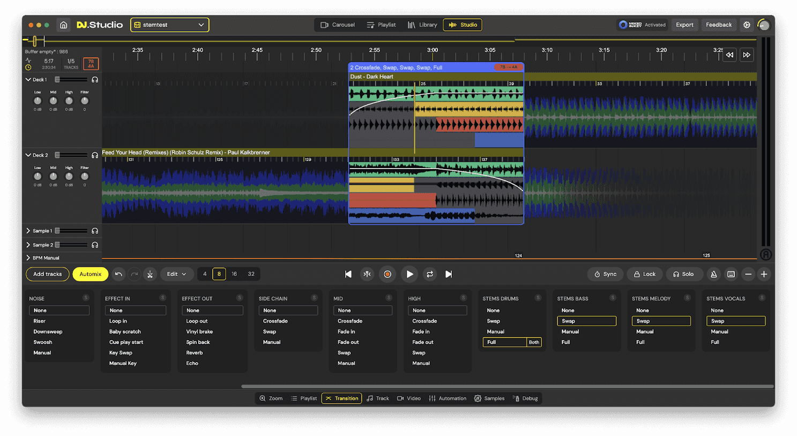Collapse the Deck 2 panel
This screenshot has width=797, height=436.
[x=28, y=155]
